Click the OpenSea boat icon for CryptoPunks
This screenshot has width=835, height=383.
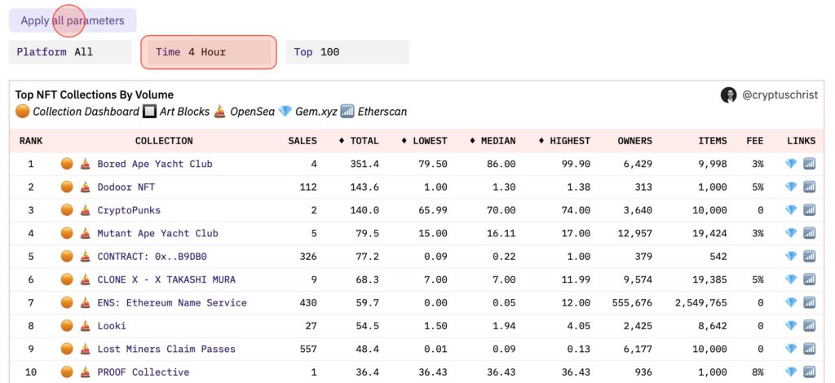(84, 210)
